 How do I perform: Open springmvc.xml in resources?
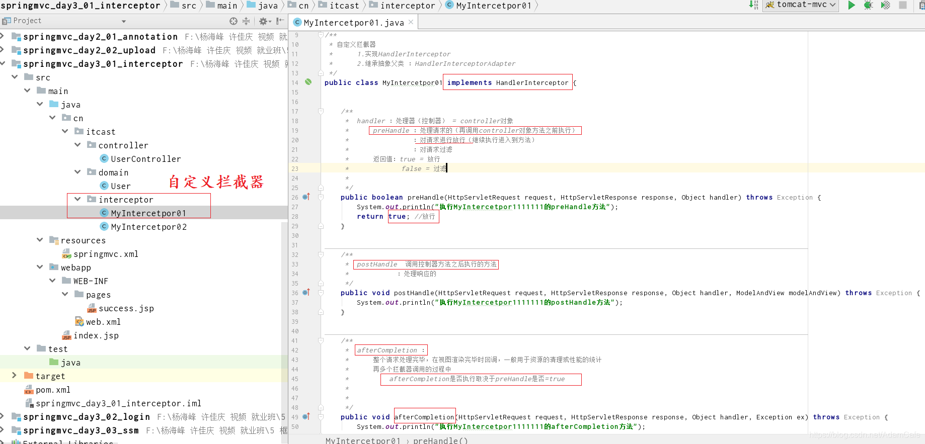pos(100,254)
